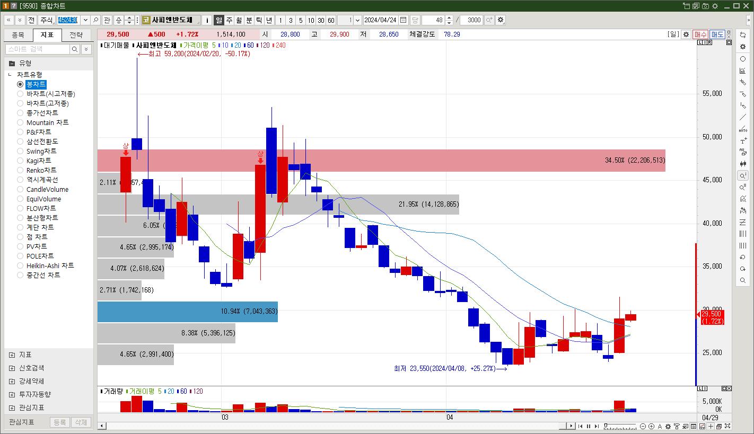This screenshot has height=434, width=754.
Task: Expand the 관심지표 tree section
Action: 12,408
